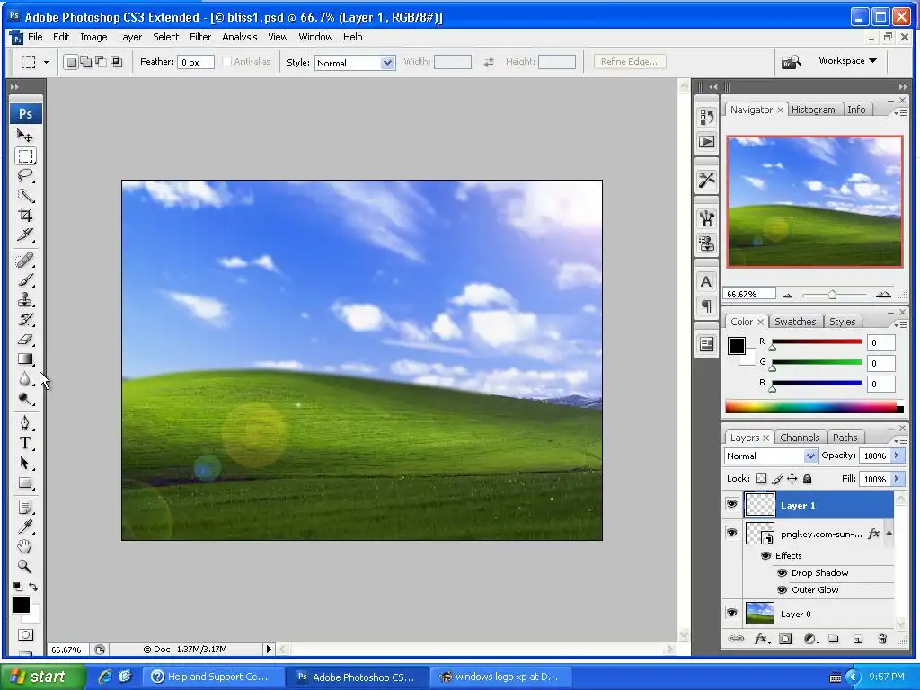Select the Eraser tool
The height and width of the screenshot is (690, 920).
click(24, 339)
